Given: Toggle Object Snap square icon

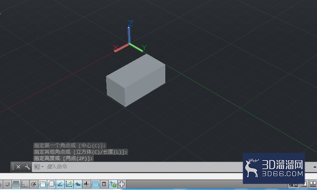Looking at the screenshot, I should 42,184.
